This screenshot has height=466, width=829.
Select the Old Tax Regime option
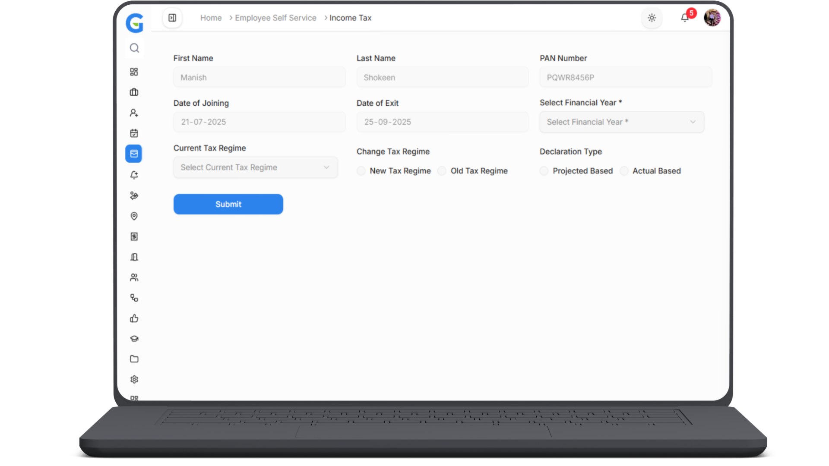pos(442,171)
